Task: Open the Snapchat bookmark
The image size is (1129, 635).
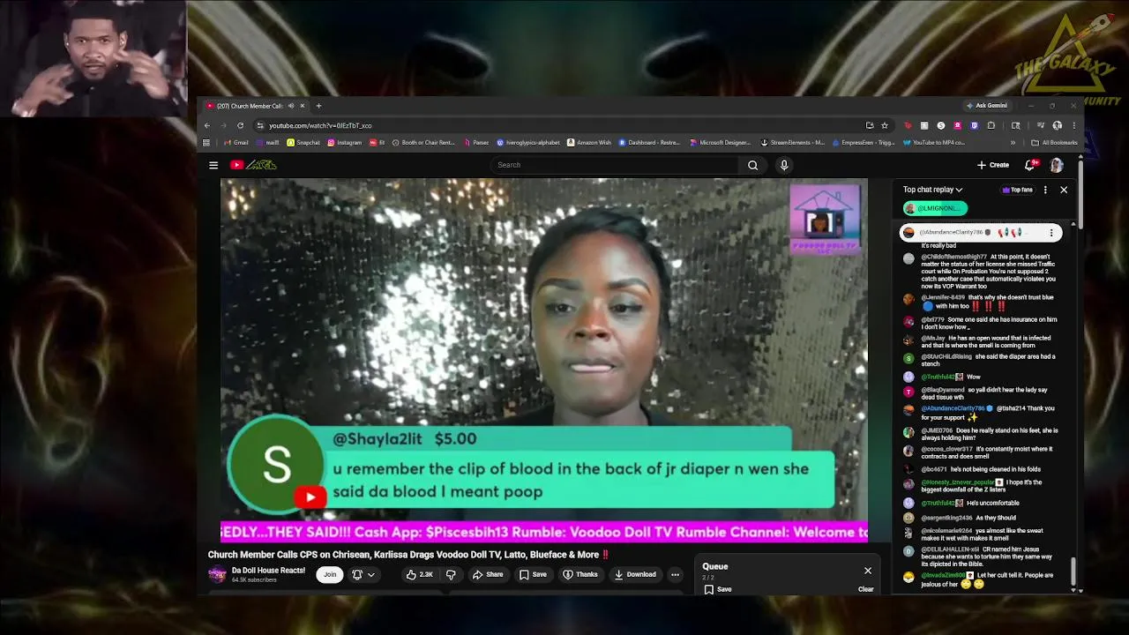Action: tap(303, 143)
